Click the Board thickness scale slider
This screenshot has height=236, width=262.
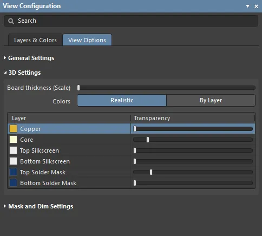pos(166,88)
